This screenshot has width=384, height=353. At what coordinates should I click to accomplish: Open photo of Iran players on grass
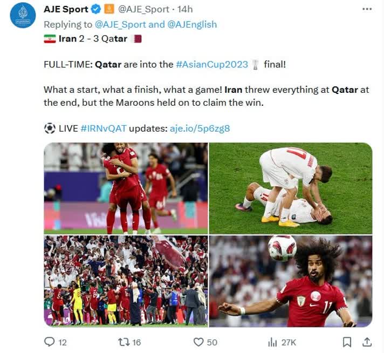point(291,188)
